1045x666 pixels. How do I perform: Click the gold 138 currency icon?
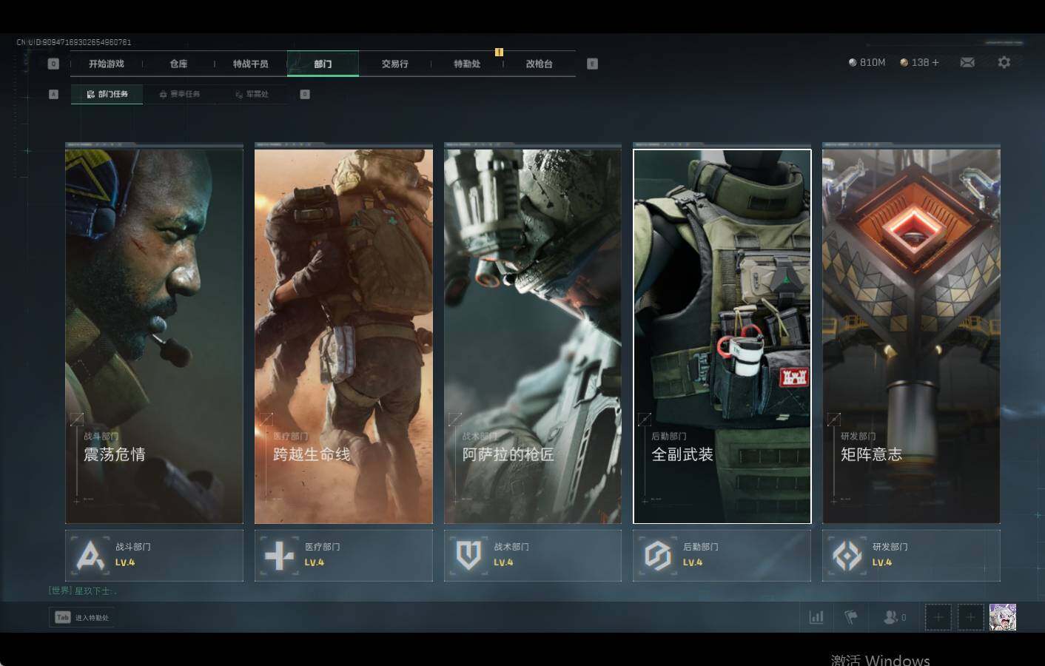coord(904,63)
